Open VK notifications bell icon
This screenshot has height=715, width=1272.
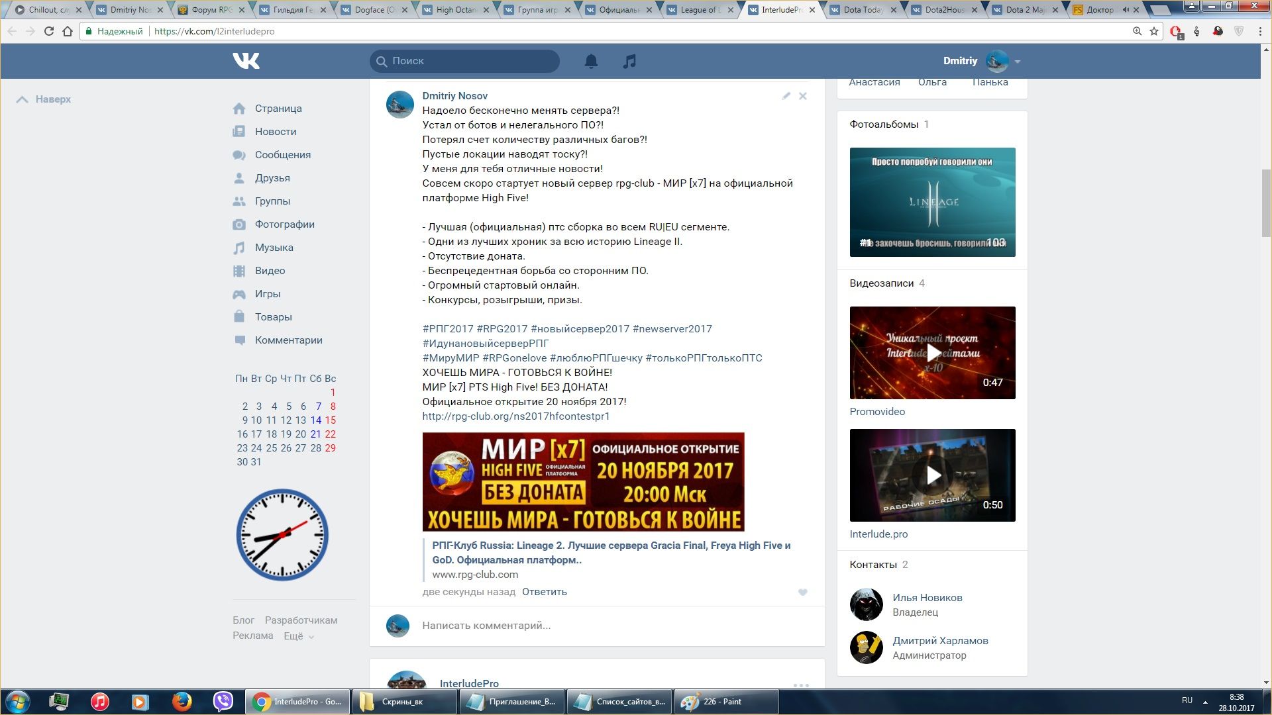(x=591, y=61)
